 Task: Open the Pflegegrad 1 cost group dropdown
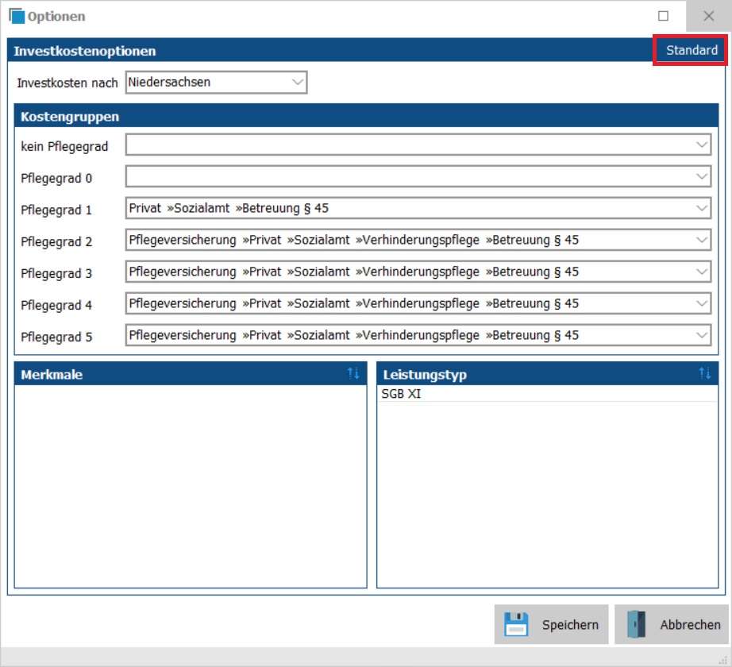[x=702, y=209]
